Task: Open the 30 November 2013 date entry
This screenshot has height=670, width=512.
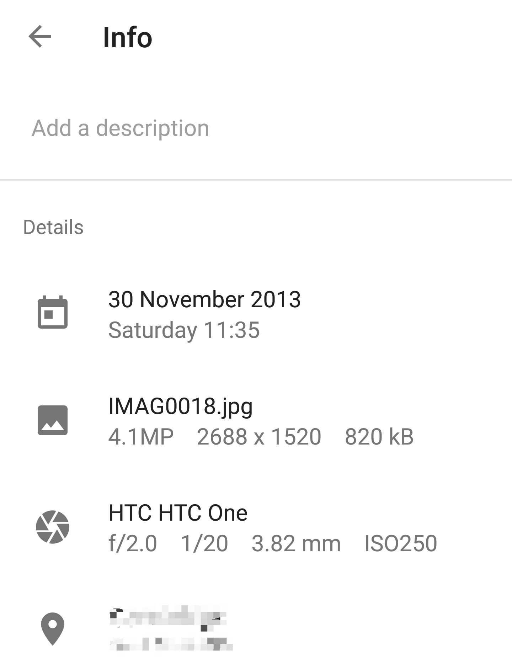Action: pos(204,299)
